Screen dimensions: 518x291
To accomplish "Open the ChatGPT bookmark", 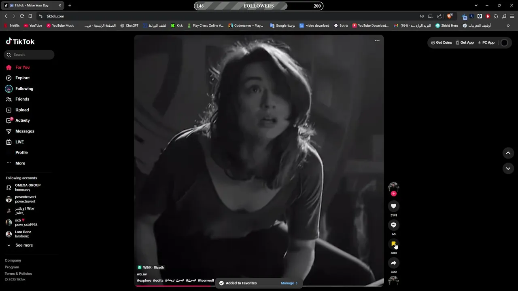I will pyautogui.click(x=129, y=25).
